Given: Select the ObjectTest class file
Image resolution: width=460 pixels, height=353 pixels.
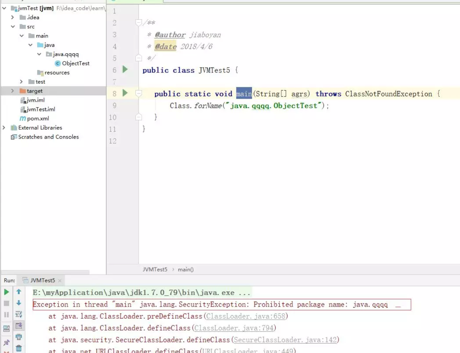Looking at the screenshot, I should pyautogui.click(x=76, y=63).
